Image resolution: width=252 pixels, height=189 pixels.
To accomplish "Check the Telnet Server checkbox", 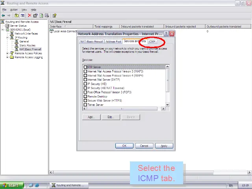I will [x=85, y=105].
